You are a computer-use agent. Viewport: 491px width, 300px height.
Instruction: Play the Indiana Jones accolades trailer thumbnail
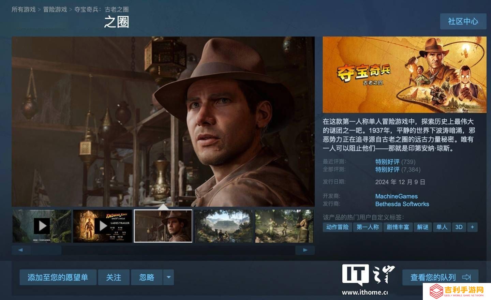103,226
